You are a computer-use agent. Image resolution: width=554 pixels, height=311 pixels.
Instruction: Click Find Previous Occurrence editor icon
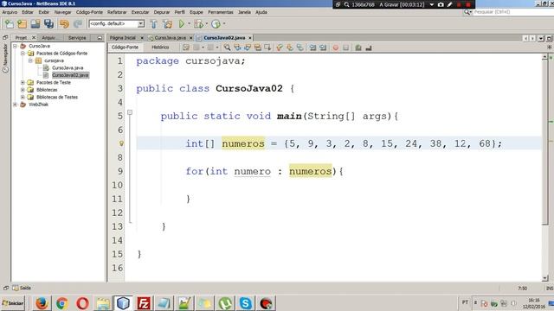pos(237,48)
